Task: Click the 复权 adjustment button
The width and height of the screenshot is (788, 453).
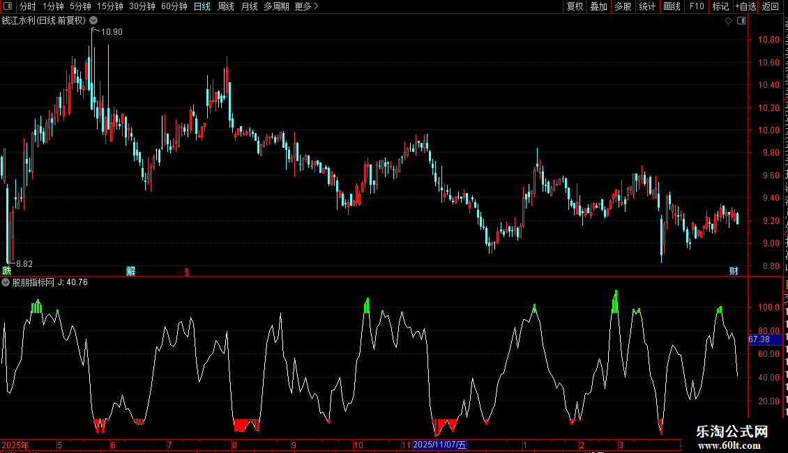Action: pyautogui.click(x=575, y=6)
